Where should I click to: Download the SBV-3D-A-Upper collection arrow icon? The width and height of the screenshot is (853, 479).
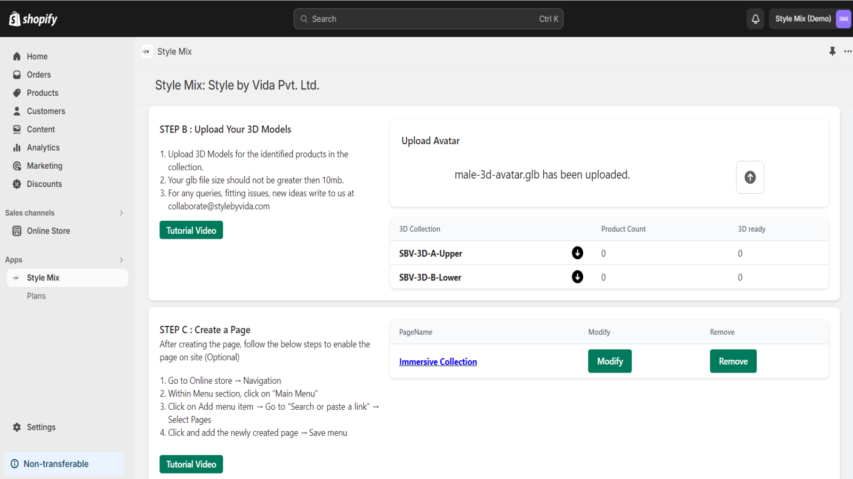click(577, 253)
